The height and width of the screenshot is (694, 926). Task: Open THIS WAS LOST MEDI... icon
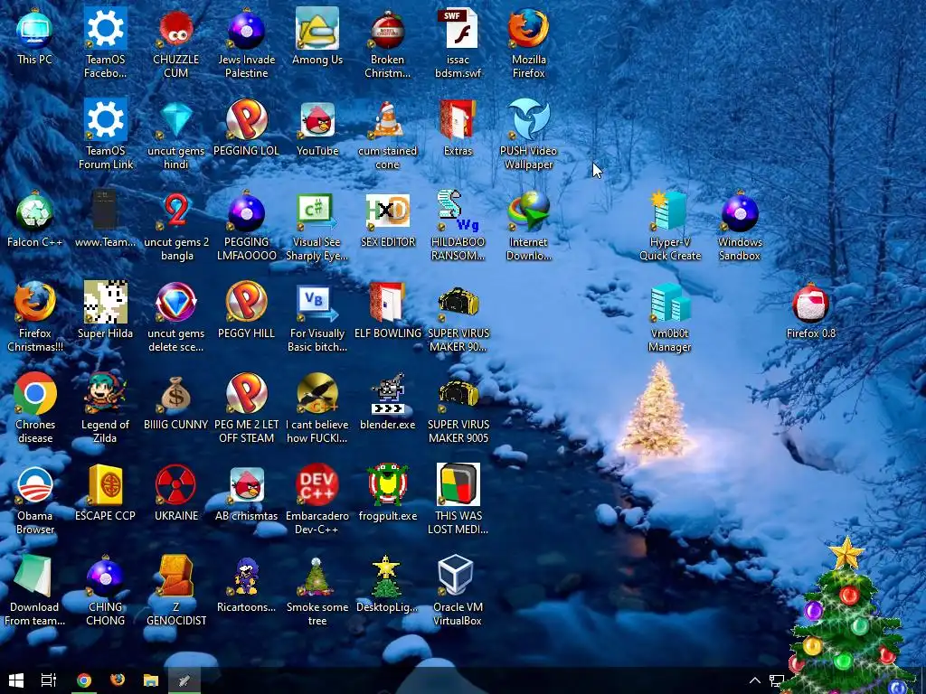pos(458,485)
